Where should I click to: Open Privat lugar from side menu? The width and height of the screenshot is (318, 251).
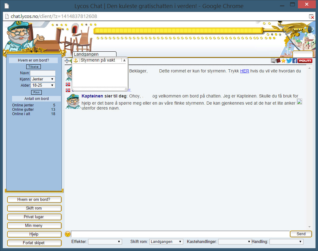pos(34,217)
